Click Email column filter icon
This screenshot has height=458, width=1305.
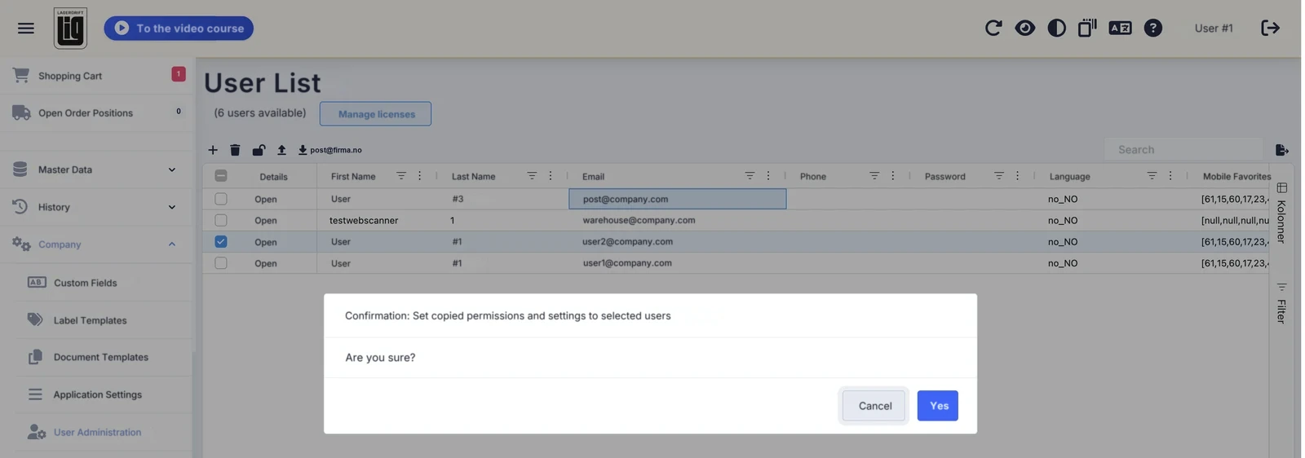point(750,176)
